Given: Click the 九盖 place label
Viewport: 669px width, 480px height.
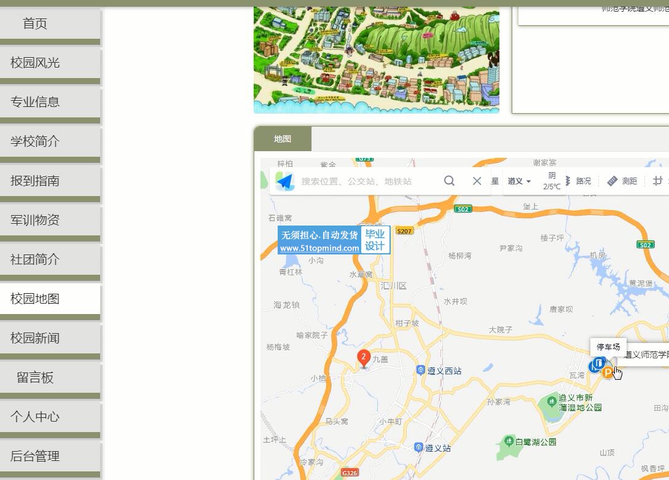Looking at the screenshot, I should pos(380,360).
